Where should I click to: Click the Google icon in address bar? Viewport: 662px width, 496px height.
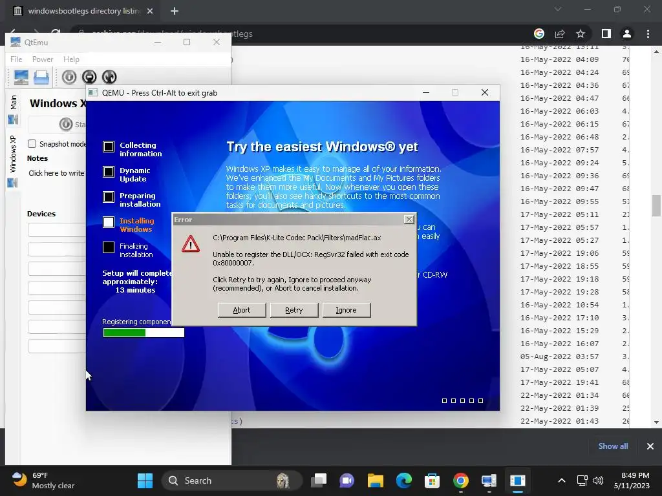pyautogui.click(x=539, y=34)
